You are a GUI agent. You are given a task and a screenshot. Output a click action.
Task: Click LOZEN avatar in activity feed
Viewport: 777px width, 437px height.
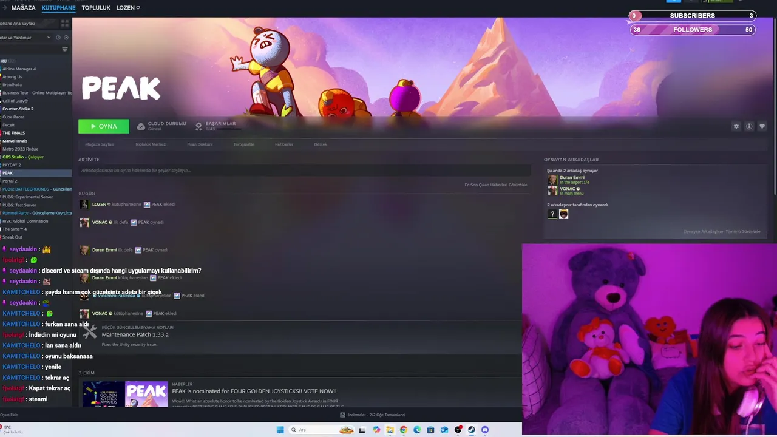point(84,205)
